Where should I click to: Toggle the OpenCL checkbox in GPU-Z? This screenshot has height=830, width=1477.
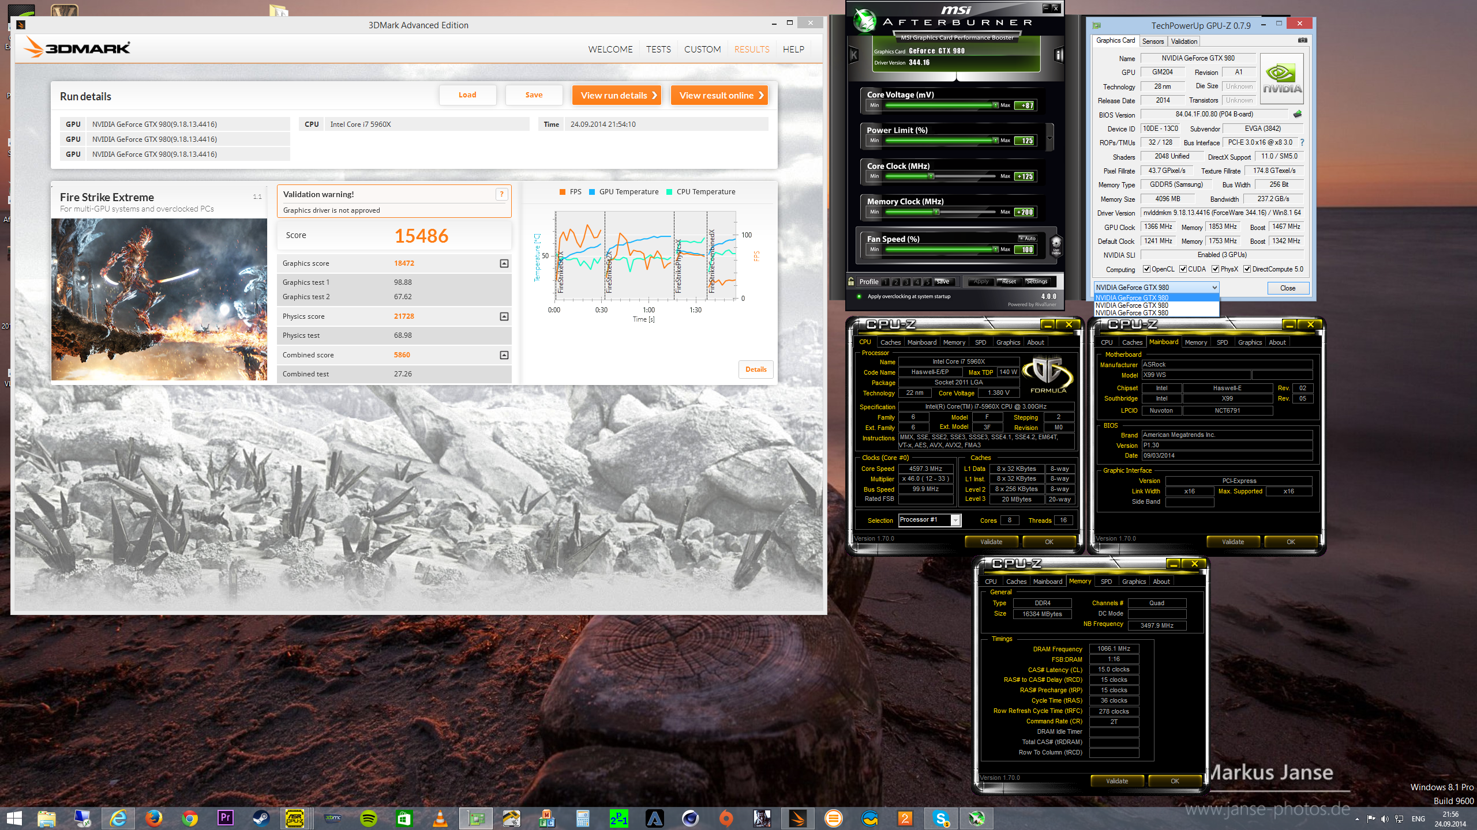click(x=1146, y=269)
